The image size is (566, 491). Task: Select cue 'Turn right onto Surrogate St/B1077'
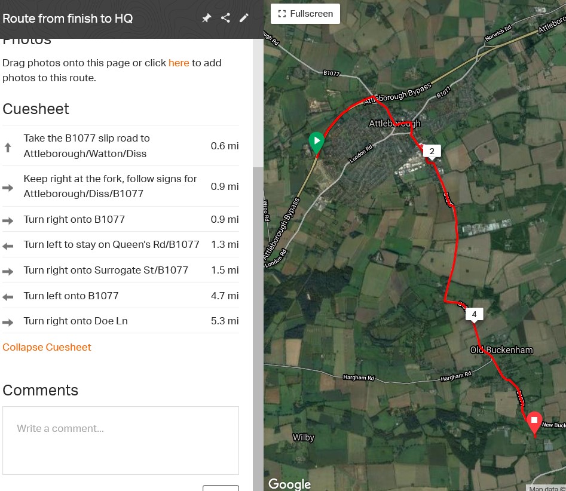coord(121,270)
